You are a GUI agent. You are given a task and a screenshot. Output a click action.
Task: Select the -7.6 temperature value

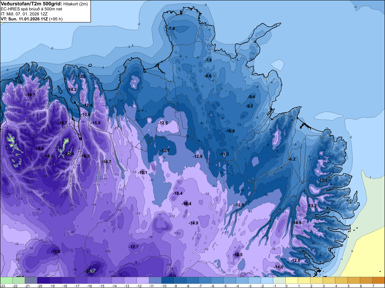208,60
